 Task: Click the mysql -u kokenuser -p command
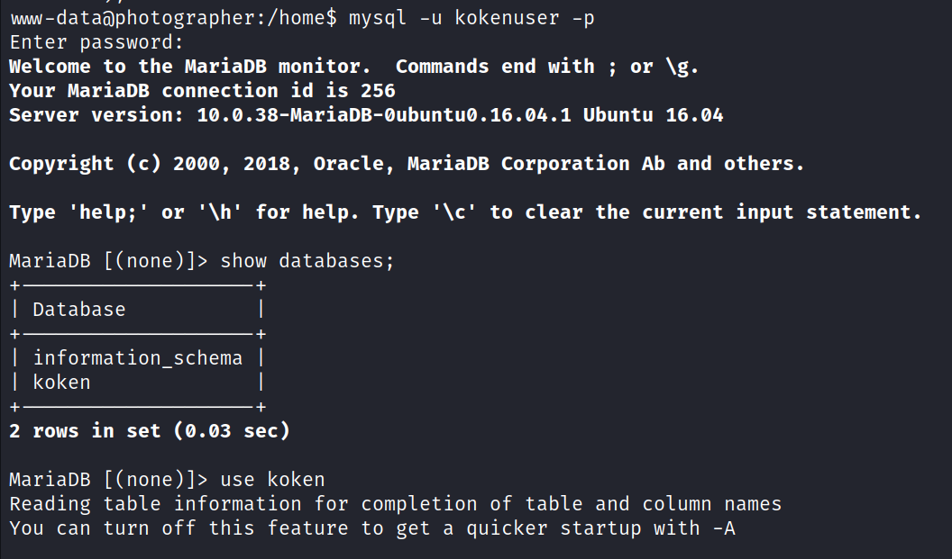click(x=471, y=18)
